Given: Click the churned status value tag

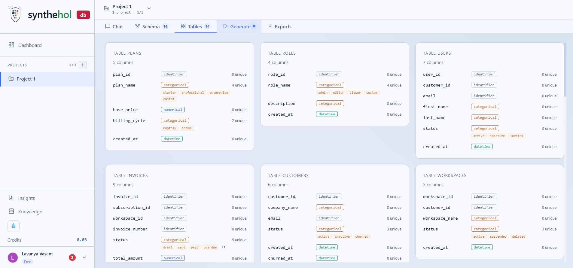Looking at the screenshot, I should [362, 236].
